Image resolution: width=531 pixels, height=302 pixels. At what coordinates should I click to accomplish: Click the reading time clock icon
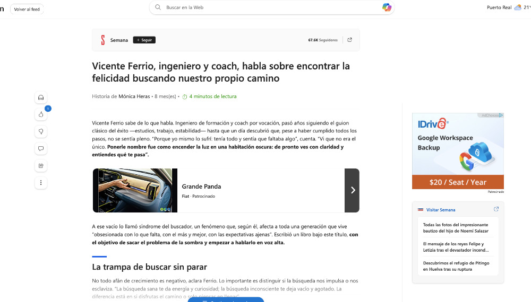[x=185, y=96]
